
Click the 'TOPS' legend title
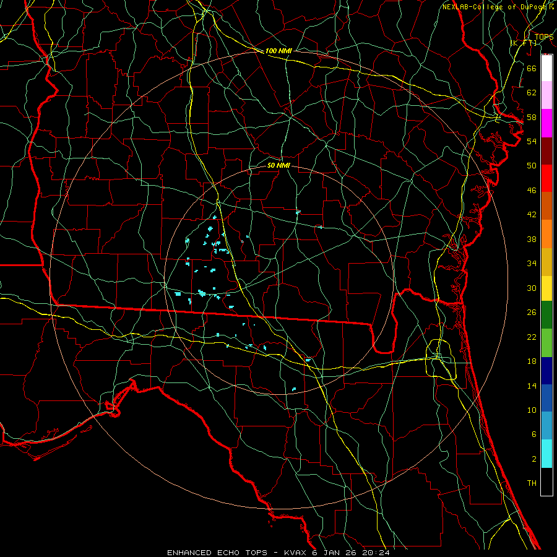click(x=543, y=37)
